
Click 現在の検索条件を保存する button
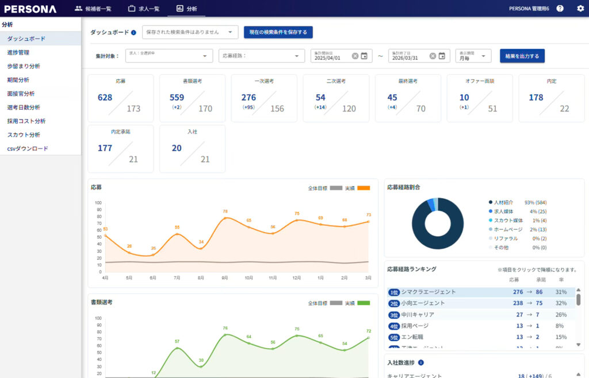coord(278,32)
